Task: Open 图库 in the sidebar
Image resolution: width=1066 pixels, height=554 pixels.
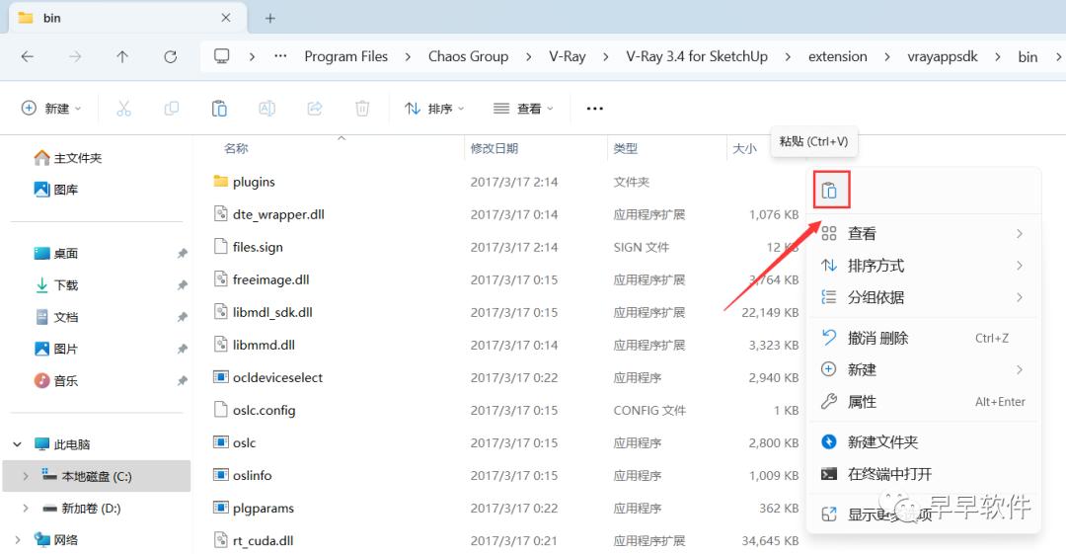Action: [55, 190]
